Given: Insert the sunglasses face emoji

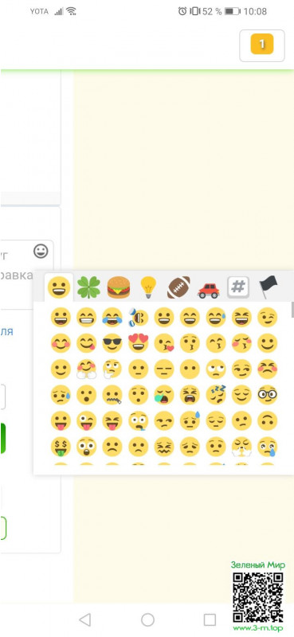Looking at the screenshot, I should pos(112,343).
